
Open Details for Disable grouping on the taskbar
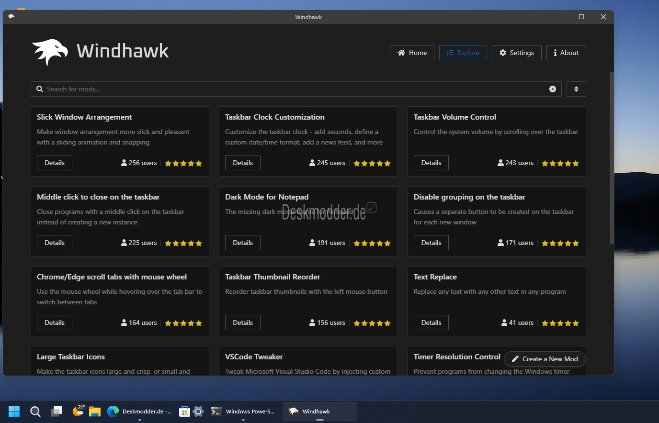tap(431, 243)
